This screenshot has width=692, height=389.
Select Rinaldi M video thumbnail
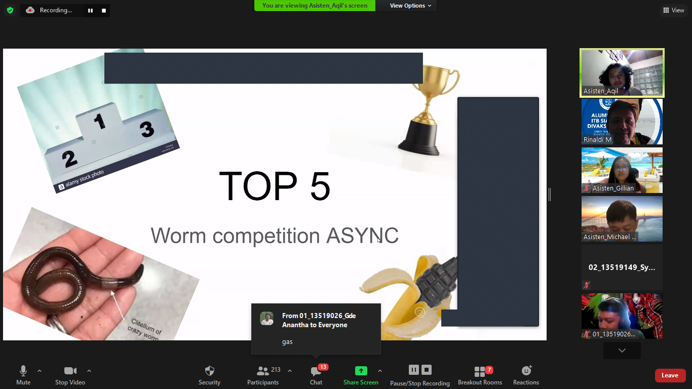point(622,122)
